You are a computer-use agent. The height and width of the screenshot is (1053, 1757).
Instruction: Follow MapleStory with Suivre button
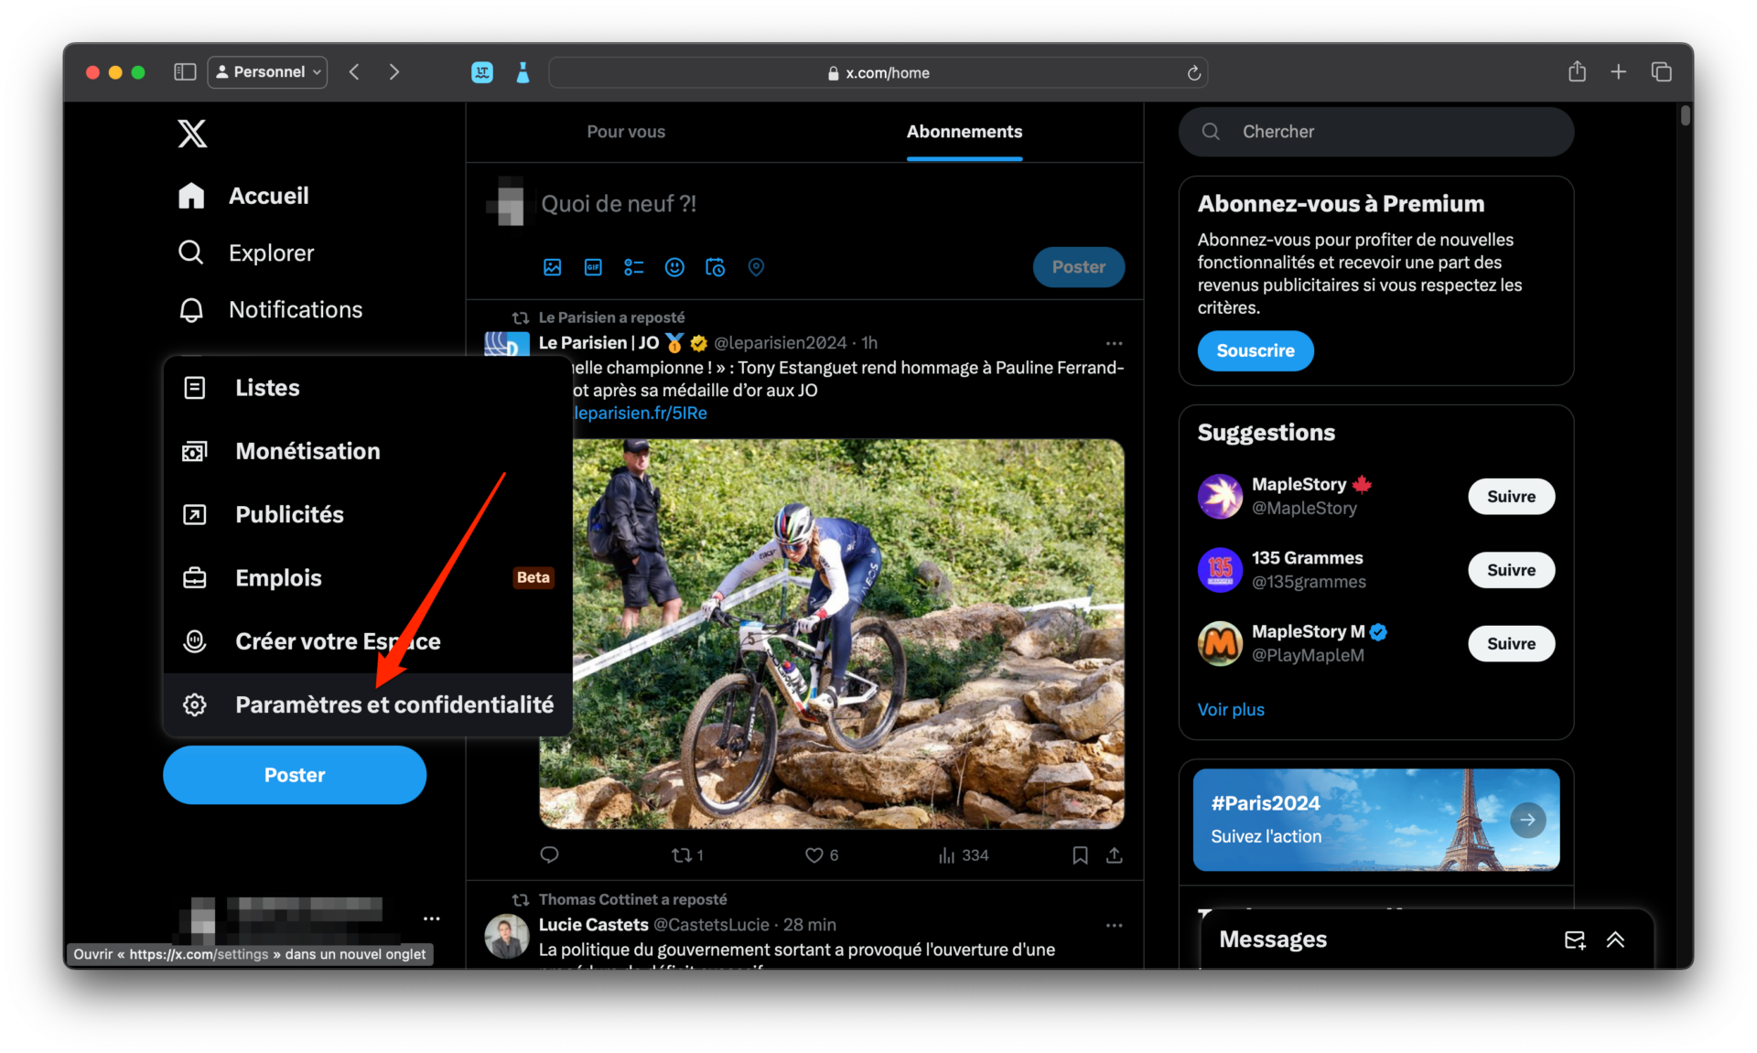pyautogui.click(x=1511, y=497)
